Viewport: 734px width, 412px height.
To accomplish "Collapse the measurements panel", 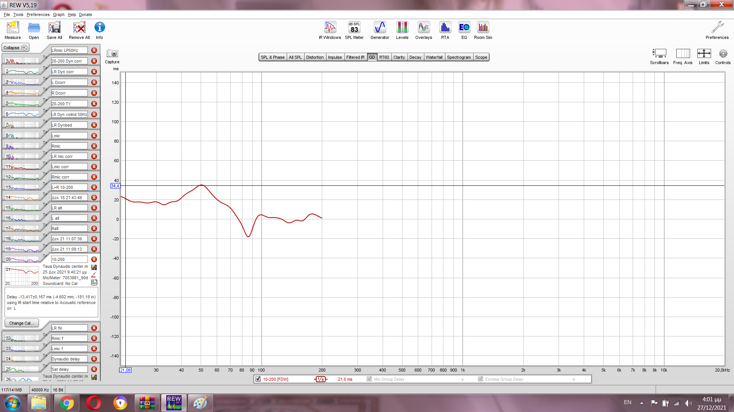I will tap(15, 48).
